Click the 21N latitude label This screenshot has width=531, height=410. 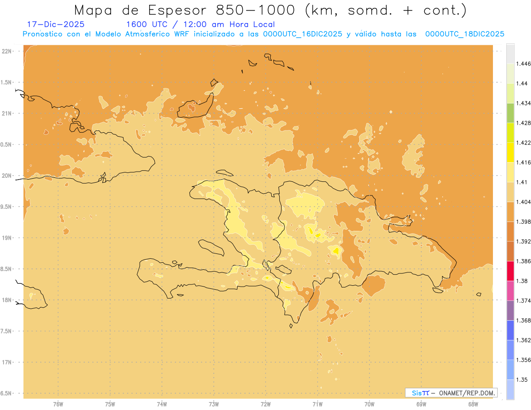coord(7,113)
